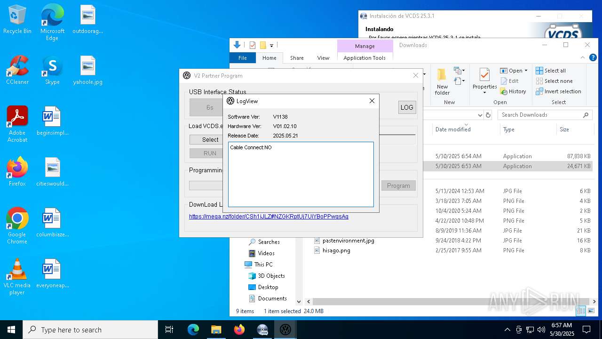
Task: Switch Explorer to details view
Action: 581,311
